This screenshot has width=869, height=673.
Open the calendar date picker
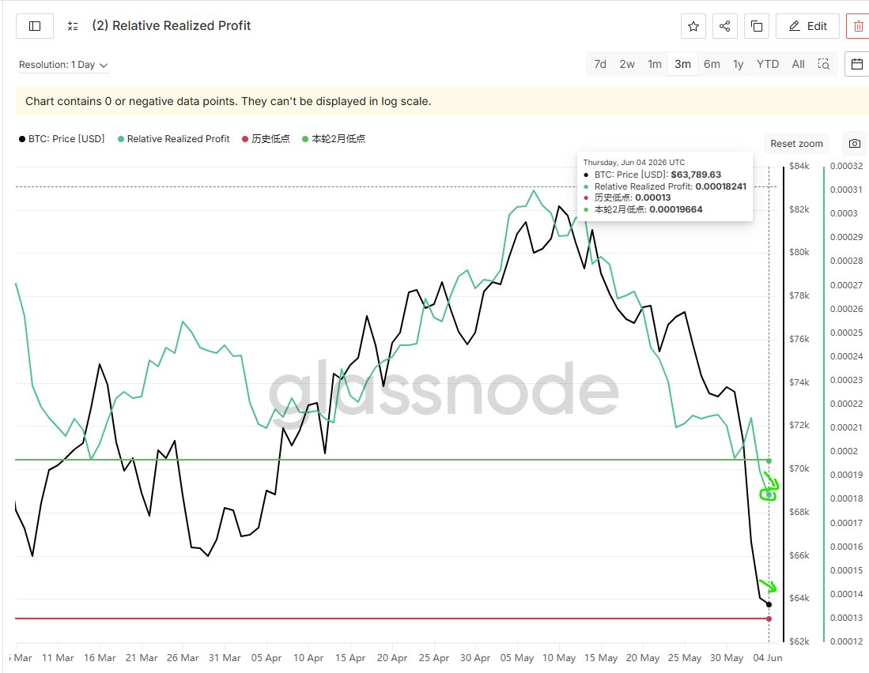click(x=857, y=64)
